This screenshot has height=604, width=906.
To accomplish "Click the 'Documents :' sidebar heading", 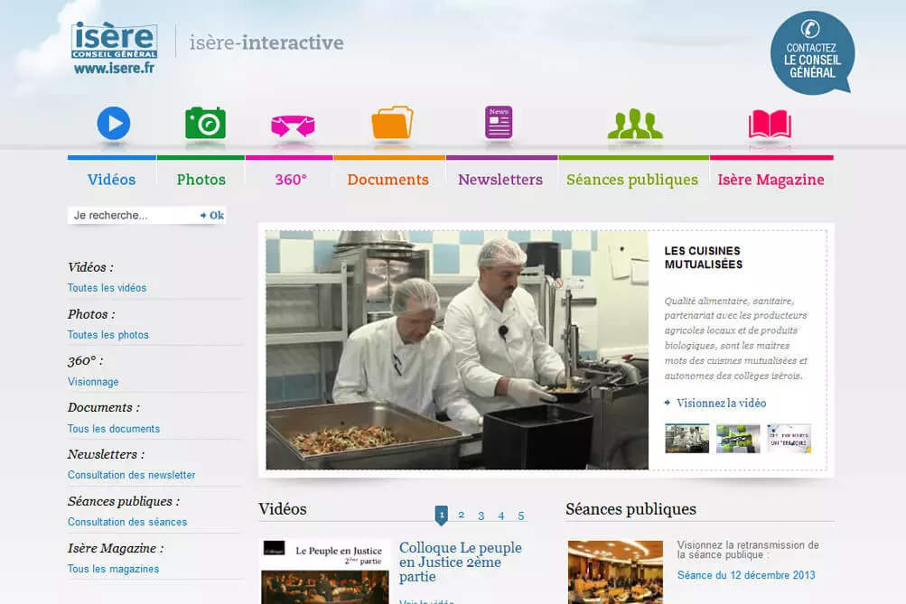I will (104, 407).
